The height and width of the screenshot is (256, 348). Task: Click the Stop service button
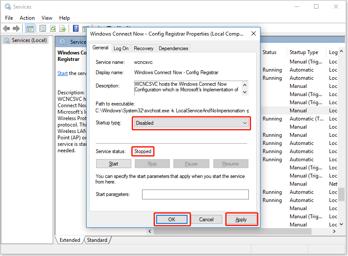coord(152,164)
